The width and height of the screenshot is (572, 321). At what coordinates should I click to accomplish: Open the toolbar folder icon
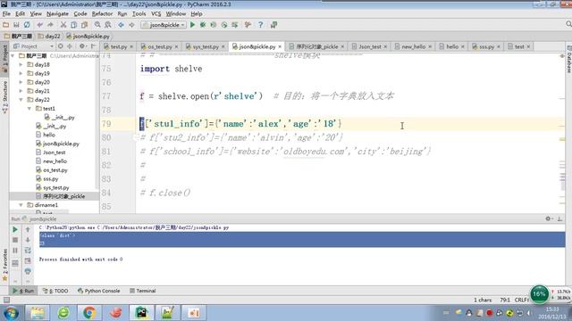click(6, 25)
